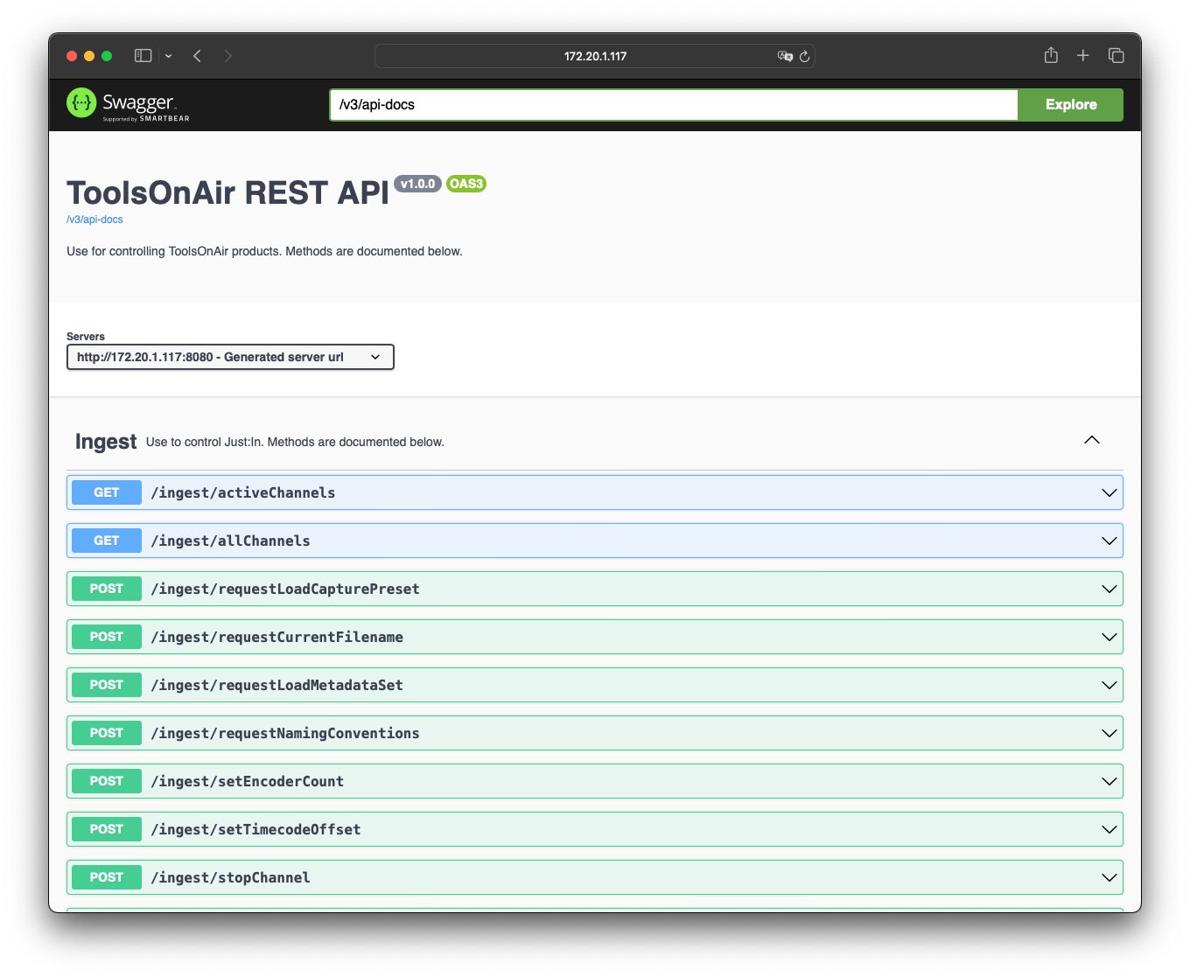Expand /ingest/requestNamingConventions chevron
Image resolution: width=1190 pixels, height=977 pixels.
click(x=1109, y=733)
